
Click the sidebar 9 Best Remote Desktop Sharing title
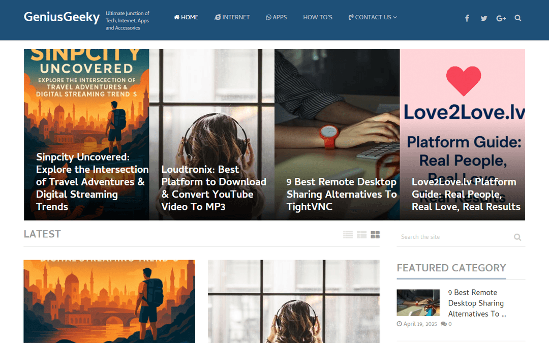477,303
